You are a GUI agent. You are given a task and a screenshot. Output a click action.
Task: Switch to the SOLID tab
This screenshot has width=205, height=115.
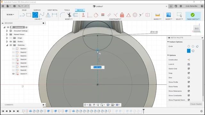pos(24,10)
